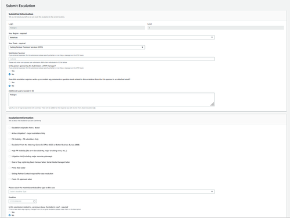Check High PR Visibility checkbox

(x=9, y=151)
